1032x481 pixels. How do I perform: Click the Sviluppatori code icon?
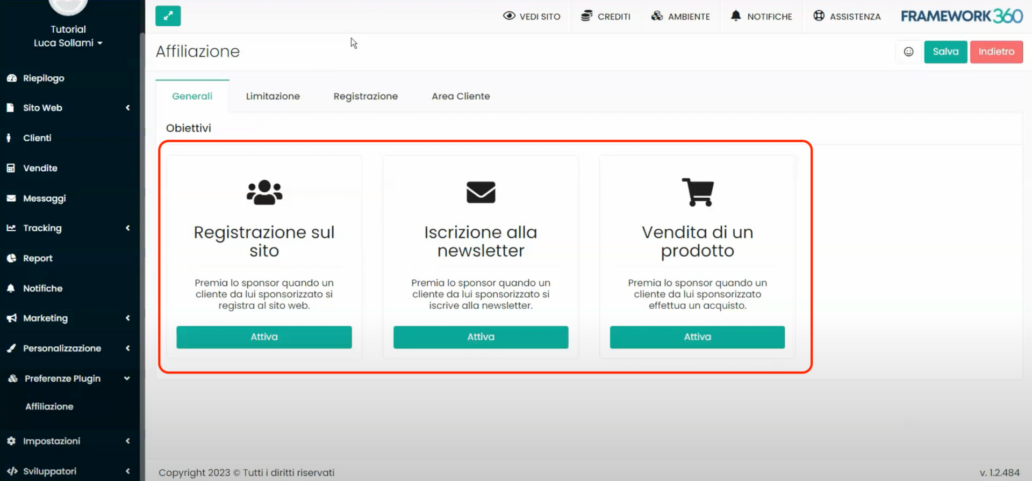12,471
